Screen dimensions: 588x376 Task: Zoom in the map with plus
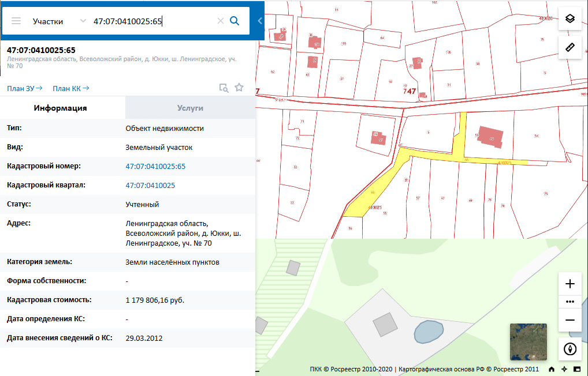tap(570, 284)
